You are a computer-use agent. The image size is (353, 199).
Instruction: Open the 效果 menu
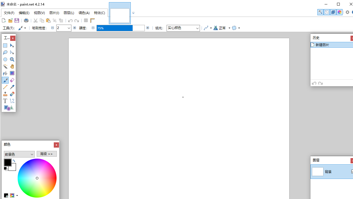[100, 13]
